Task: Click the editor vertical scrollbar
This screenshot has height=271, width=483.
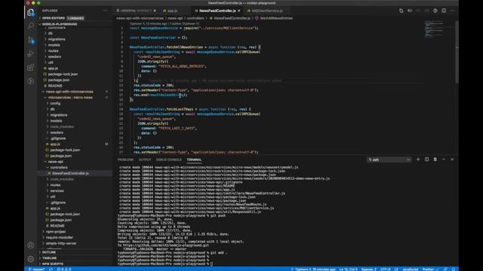Action: click(x=457, y=52)
